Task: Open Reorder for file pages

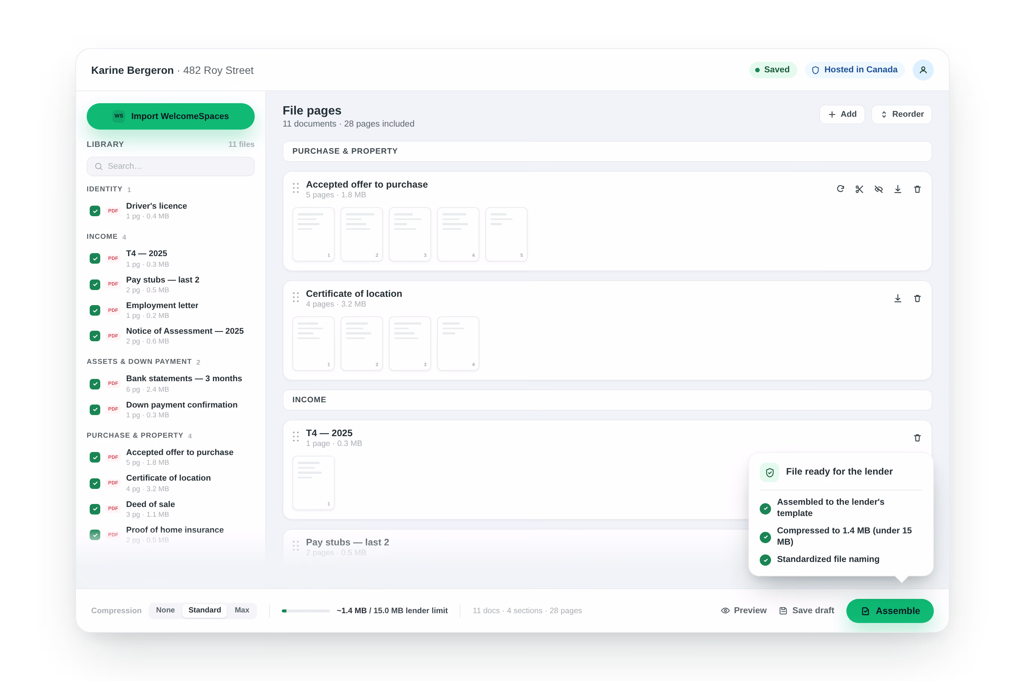Action: pyautogui.click(x=902, y=114)
